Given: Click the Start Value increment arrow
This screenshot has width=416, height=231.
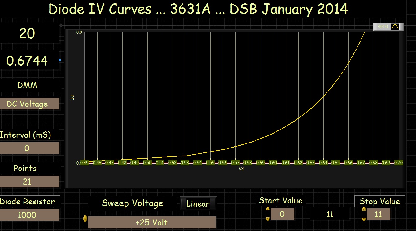Looking at the screenshot, I should pos(268,209).
